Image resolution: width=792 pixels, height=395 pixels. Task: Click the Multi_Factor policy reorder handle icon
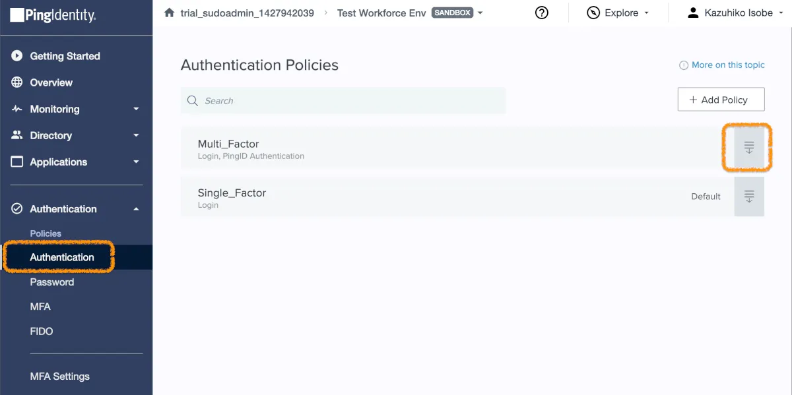pos(749,148)
